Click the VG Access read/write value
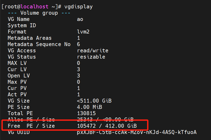The width and height of the screenshot is (211, 140). pyautogui.click(x=93, y=51)
